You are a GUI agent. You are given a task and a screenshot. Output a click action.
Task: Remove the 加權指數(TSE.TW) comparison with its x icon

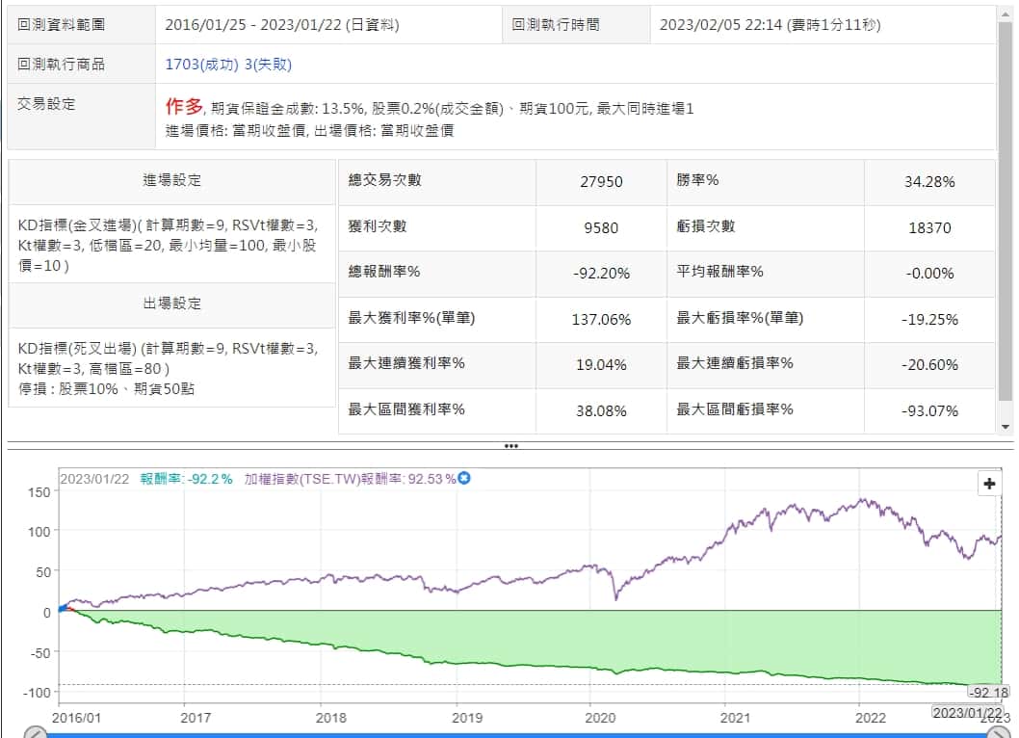464,478
